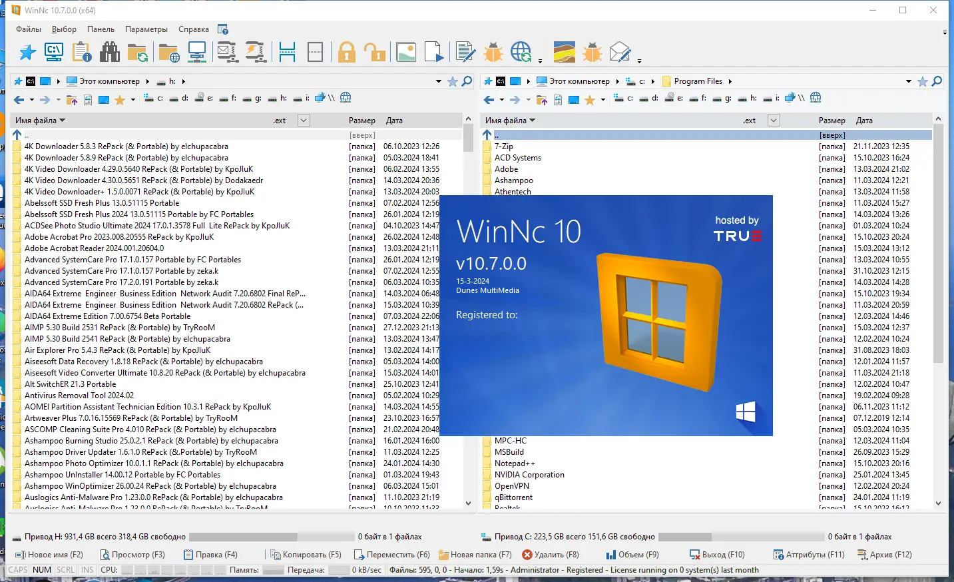
Task: Open the Справка menu
Action: (193, 29)
